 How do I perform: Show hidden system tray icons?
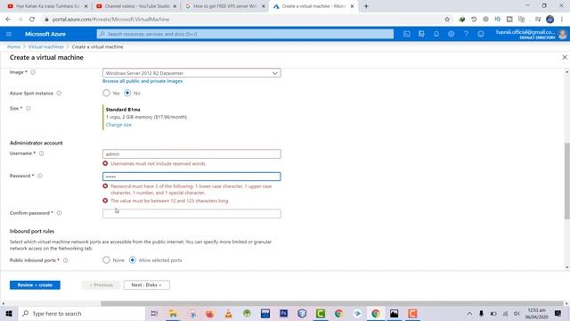tap(469, 313)
